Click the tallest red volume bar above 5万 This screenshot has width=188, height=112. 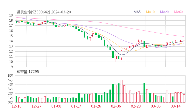pyautogui.click(x=121, y=91)
